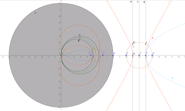185x111 pixels.
Task: Select blue point D near x equals 14
Action: tap(152, 55)
